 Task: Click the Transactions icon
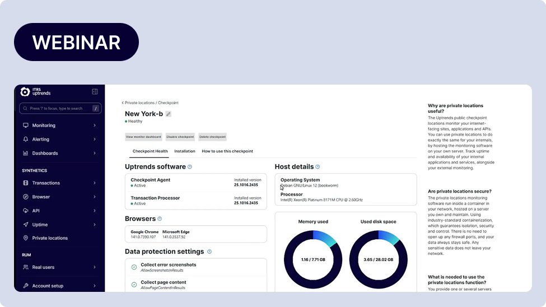[x=25, y=183]
